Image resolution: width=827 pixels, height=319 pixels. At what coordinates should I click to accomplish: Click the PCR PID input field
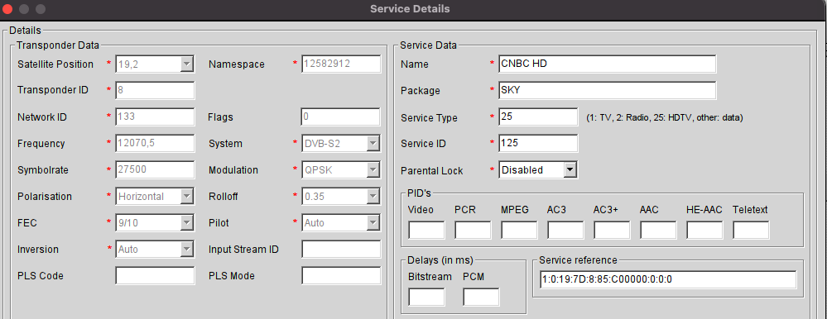[473, 230]
